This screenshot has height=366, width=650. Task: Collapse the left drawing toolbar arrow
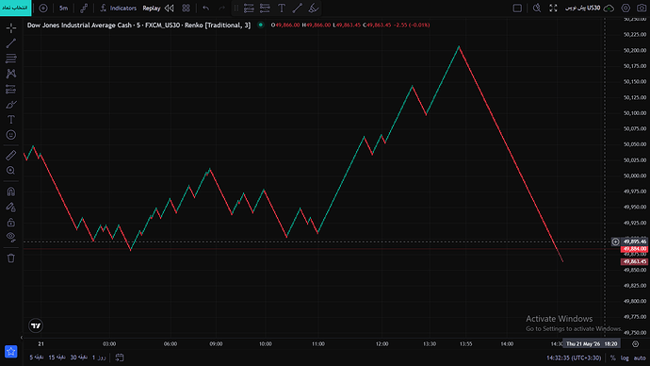(x=22, y=338)
